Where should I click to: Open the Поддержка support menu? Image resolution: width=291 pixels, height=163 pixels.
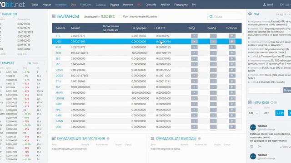coord(181,5)
